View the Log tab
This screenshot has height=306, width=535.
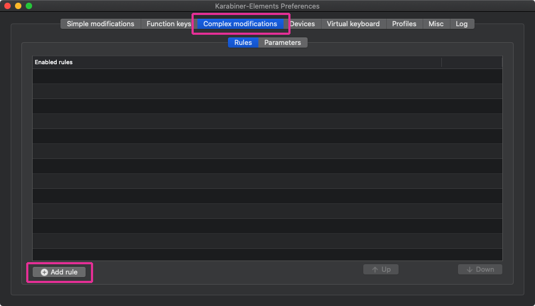tap(462, 24)
